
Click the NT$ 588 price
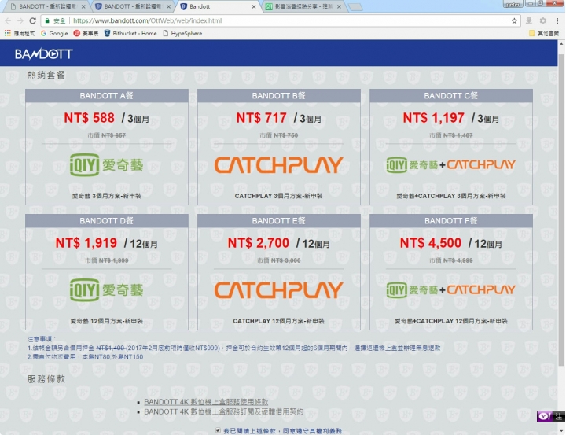click(x=89, y=118)
